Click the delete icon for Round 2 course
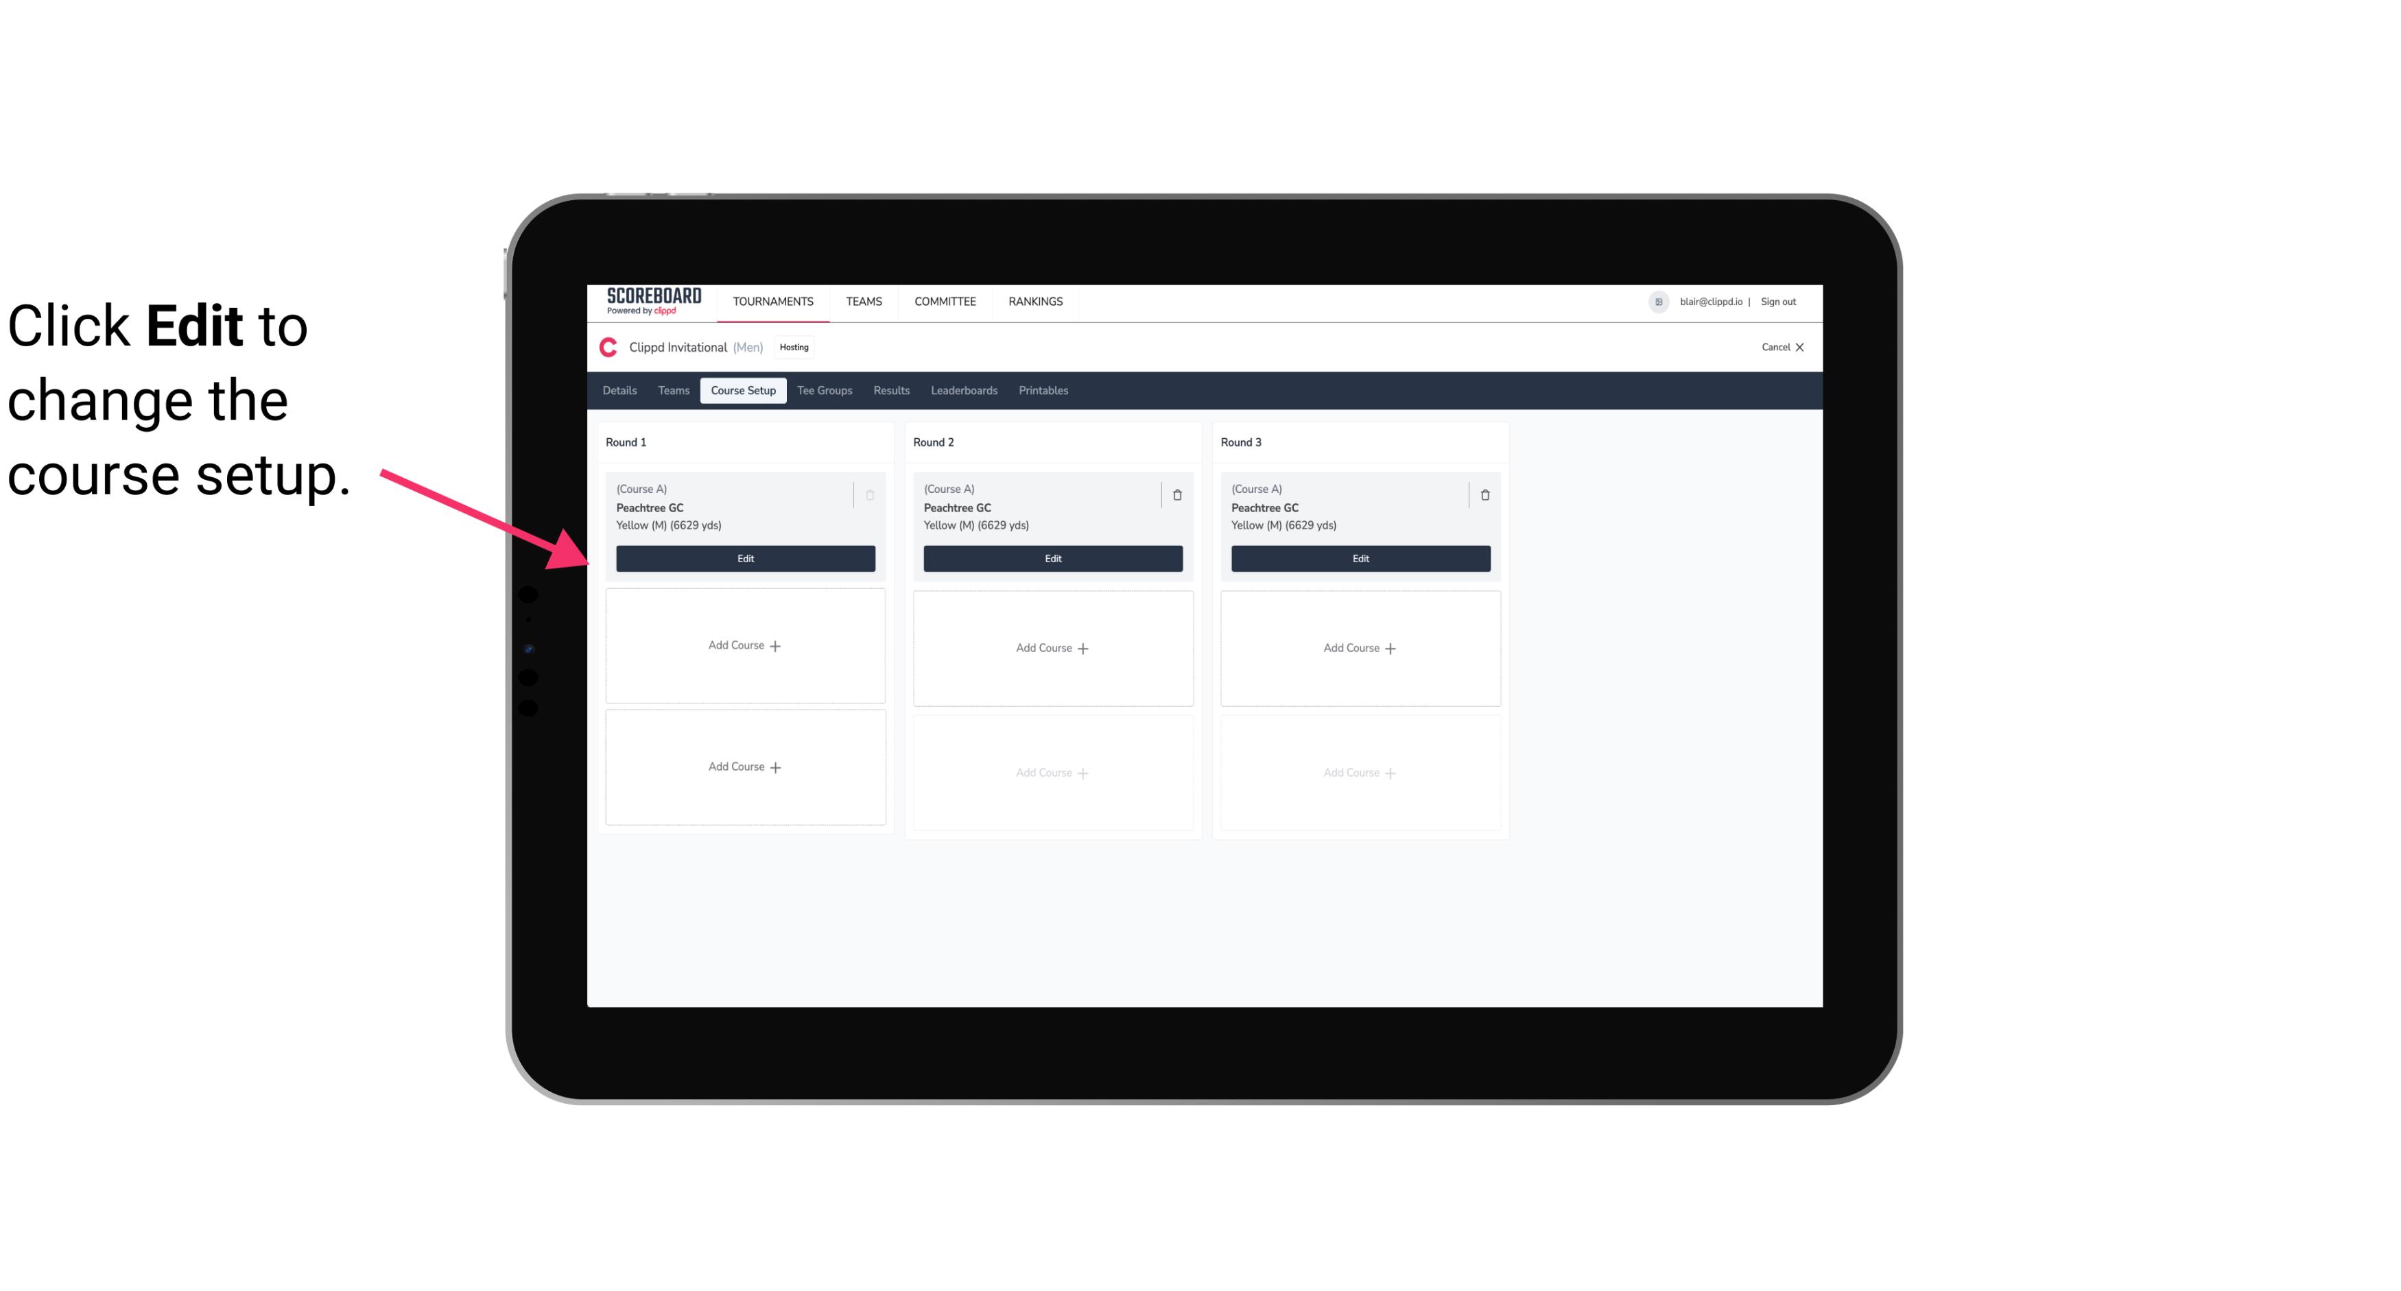 click(x=1176, y=493)
